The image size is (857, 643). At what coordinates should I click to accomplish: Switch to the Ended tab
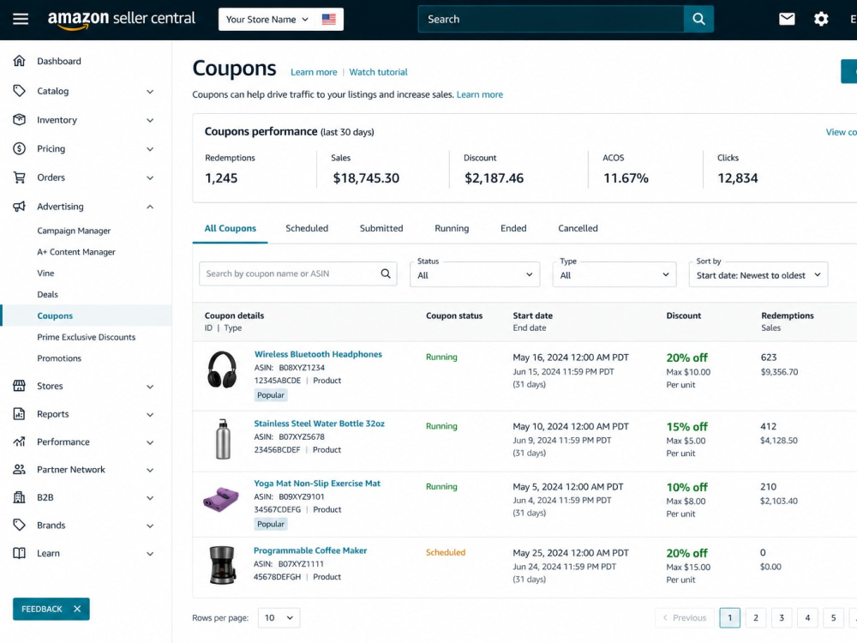tap(513, 229)
